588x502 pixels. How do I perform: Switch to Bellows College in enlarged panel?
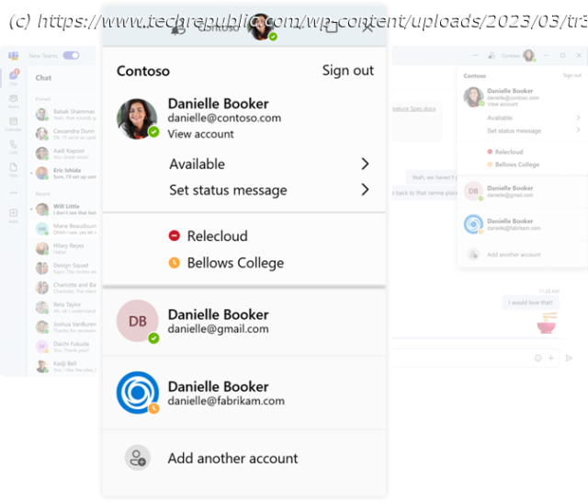click(x=233, y=263)
